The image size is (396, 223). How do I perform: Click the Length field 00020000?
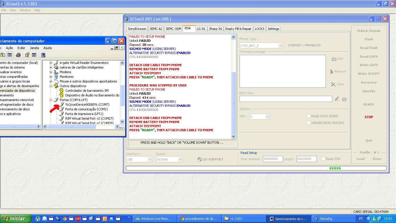click(x=306, y=159)
